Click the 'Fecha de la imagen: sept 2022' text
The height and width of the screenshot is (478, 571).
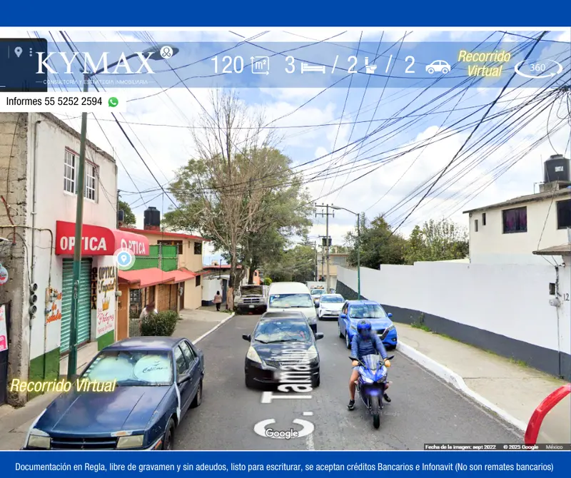tap(460, 447)
